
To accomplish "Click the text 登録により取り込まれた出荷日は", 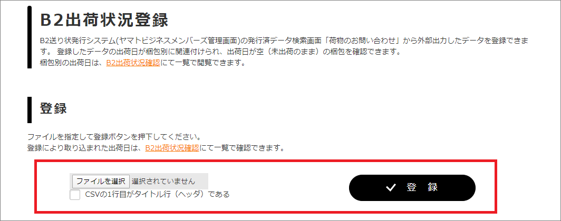I will pyautogui.click(x=86, y=147).
